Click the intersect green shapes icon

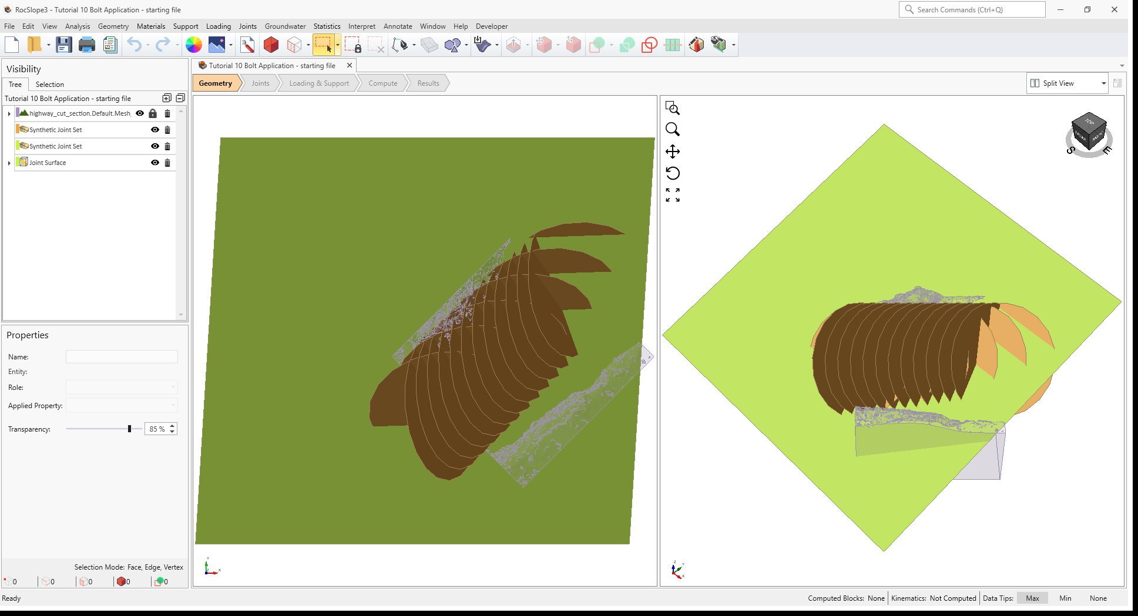[x=627, y=45]
